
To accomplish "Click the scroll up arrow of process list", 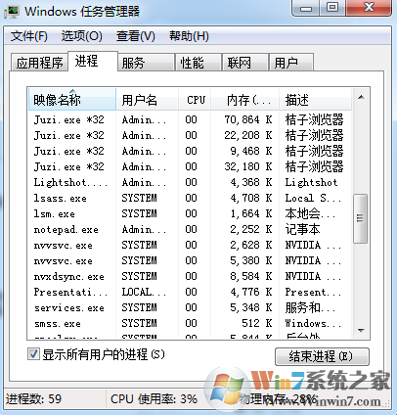I will (x=361, y=97).
